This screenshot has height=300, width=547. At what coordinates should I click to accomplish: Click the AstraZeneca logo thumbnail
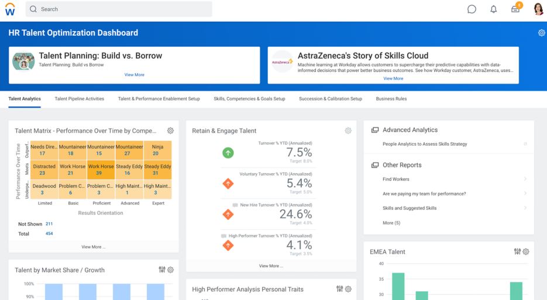[x=282, y=61]
